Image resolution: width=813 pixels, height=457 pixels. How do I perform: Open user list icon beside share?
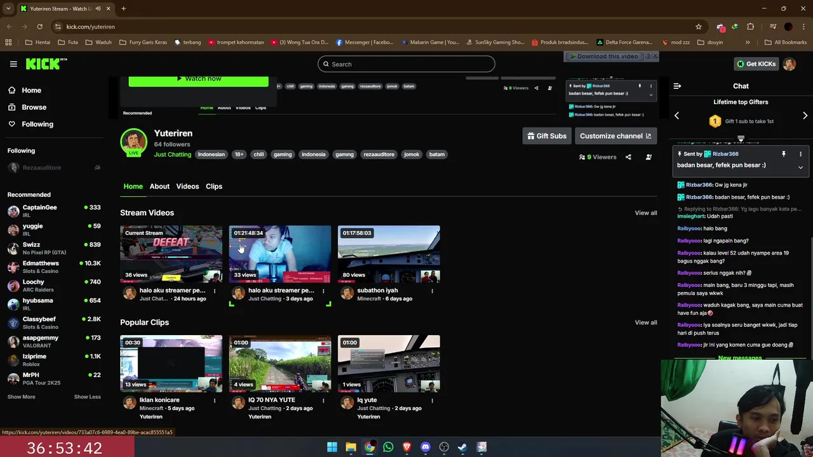(648, 157)
